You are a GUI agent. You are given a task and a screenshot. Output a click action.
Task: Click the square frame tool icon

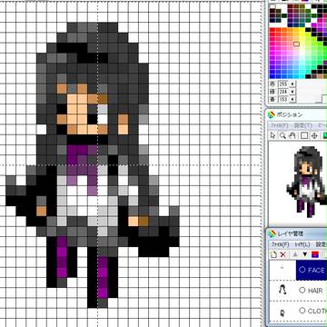(x=304, y=135)
